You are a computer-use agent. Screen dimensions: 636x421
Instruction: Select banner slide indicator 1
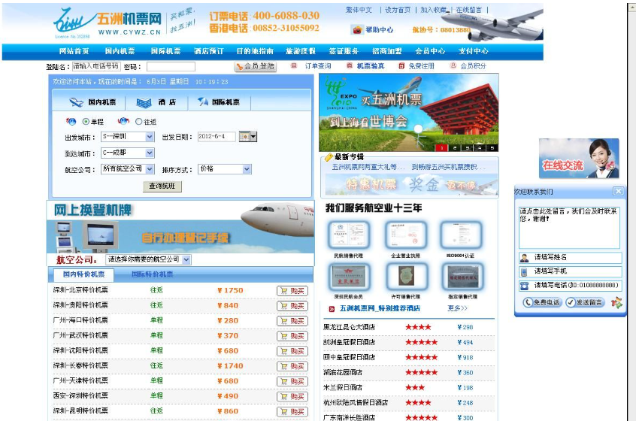point(442,147)
